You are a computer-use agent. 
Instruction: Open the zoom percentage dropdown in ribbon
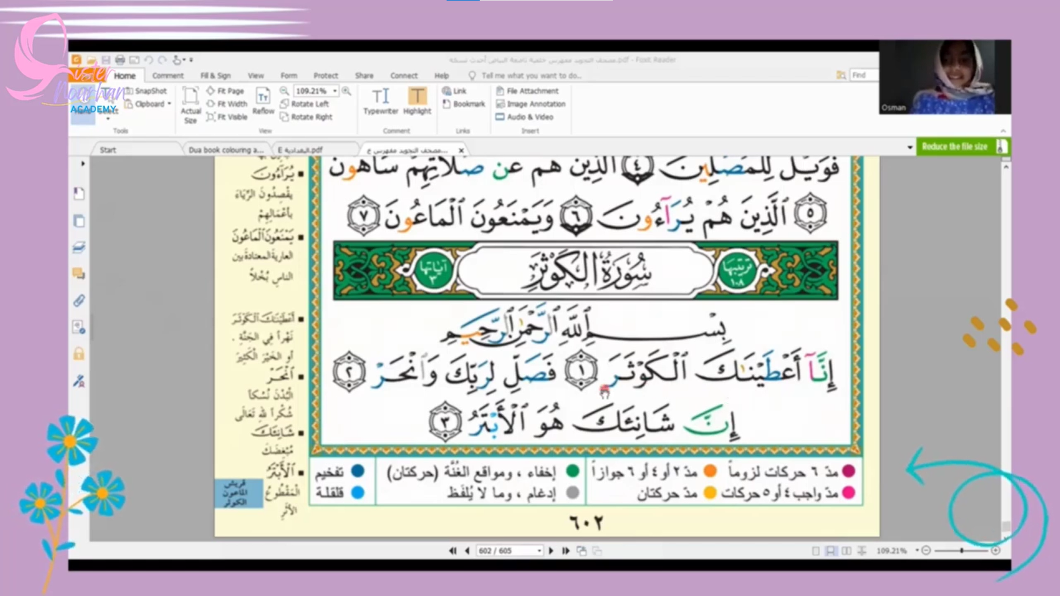click(335, 91)
